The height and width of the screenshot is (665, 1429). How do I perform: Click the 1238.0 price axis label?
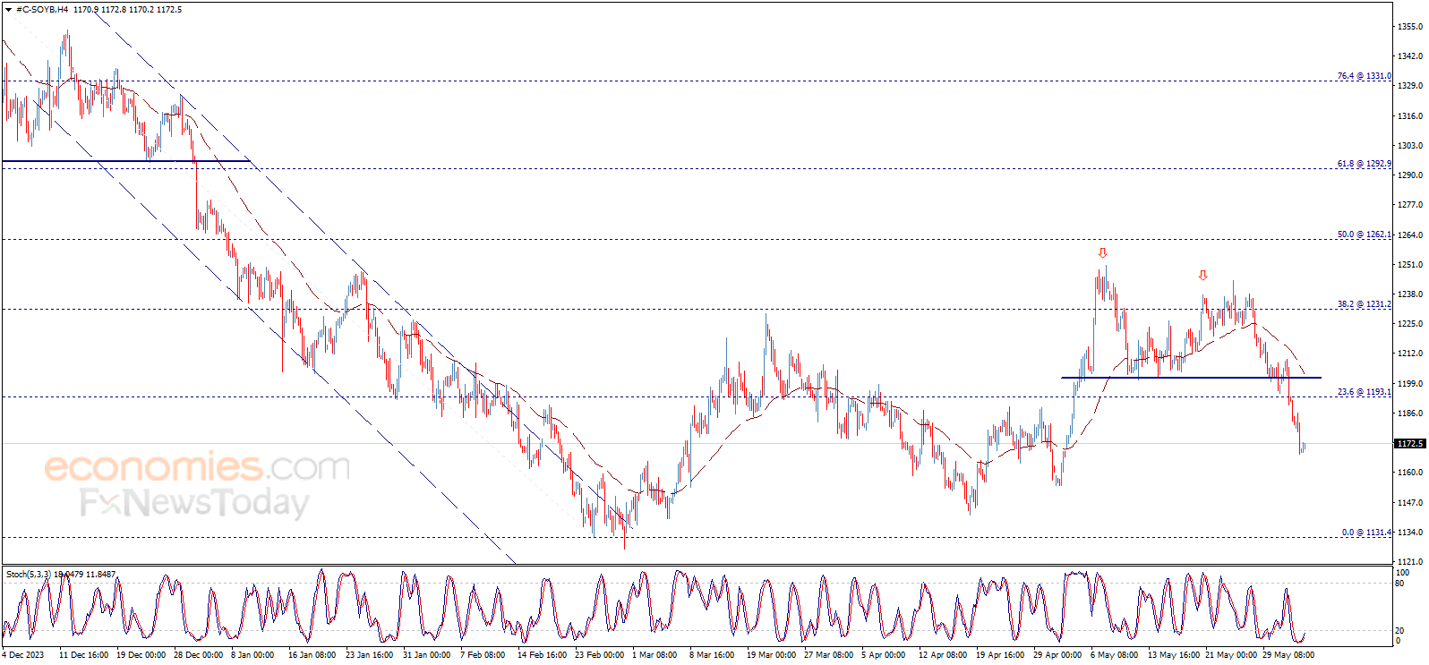coord(1410,294)
